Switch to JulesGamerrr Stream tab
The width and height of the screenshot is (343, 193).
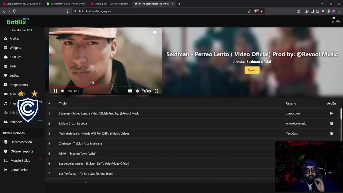coord(66,4)
